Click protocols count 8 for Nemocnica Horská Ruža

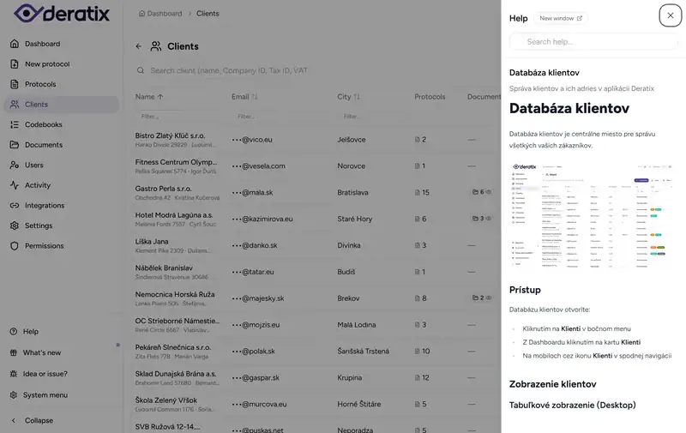pyautogui.click(x=420, y=298)
